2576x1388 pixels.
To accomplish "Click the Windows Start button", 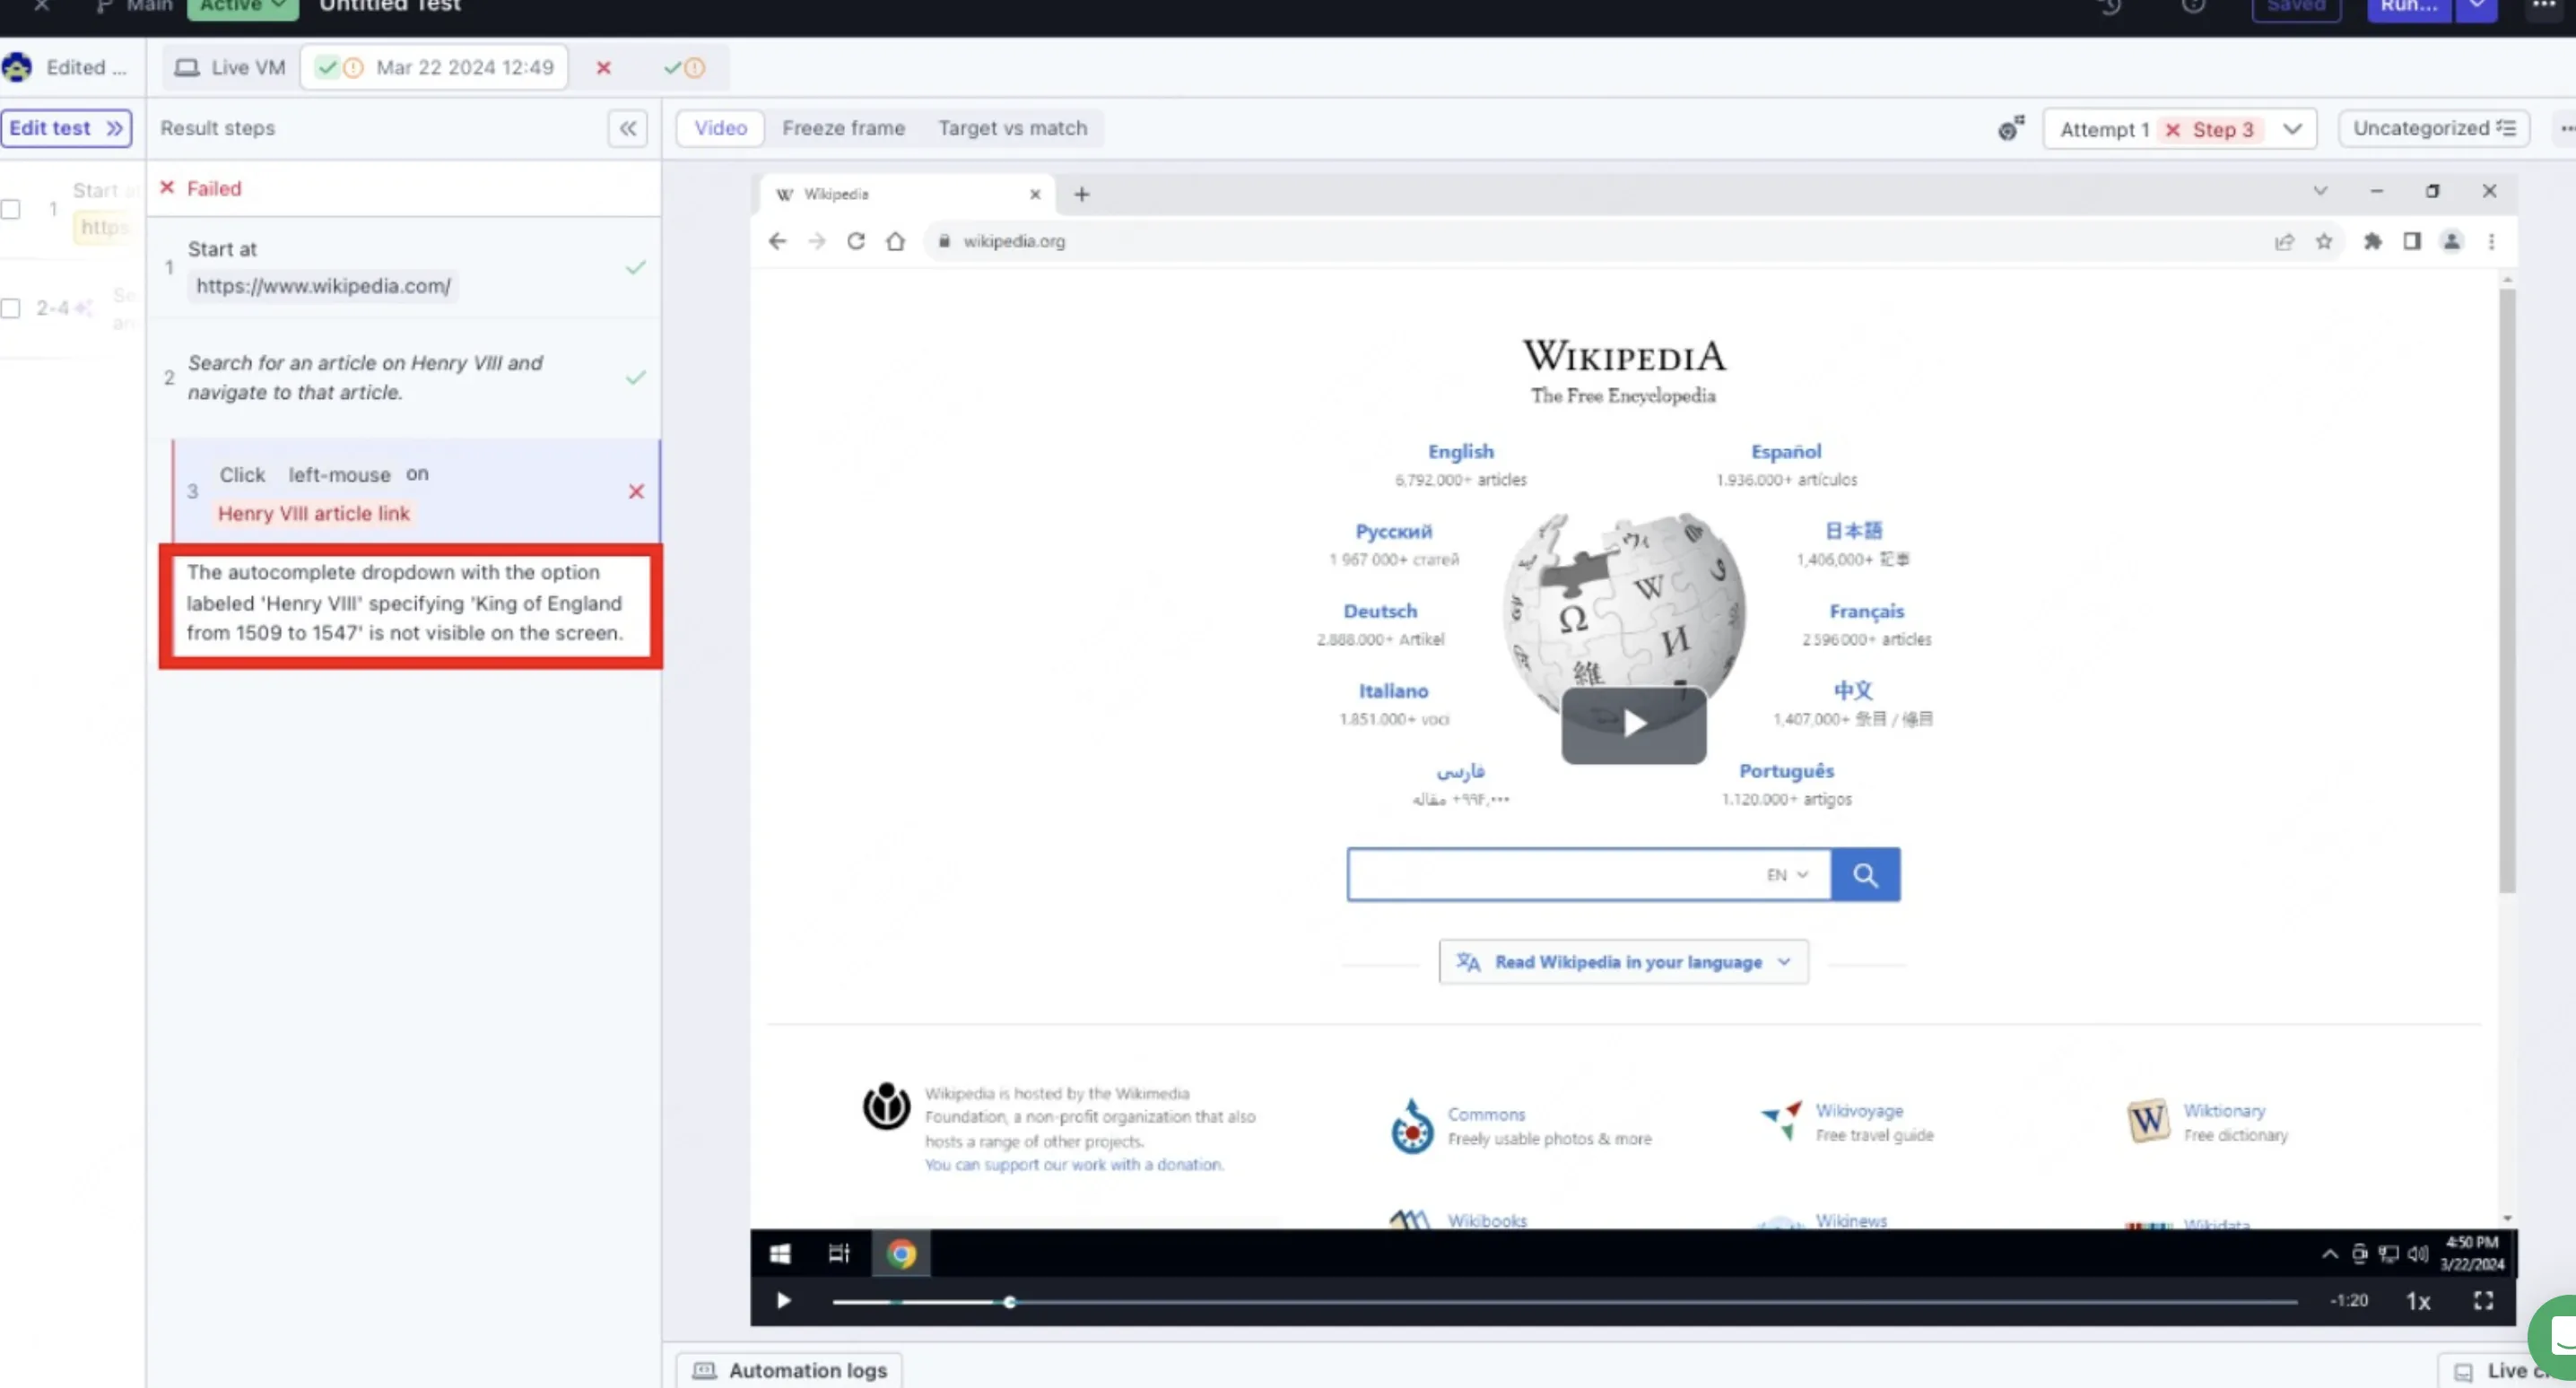I will click(780, 1253).
